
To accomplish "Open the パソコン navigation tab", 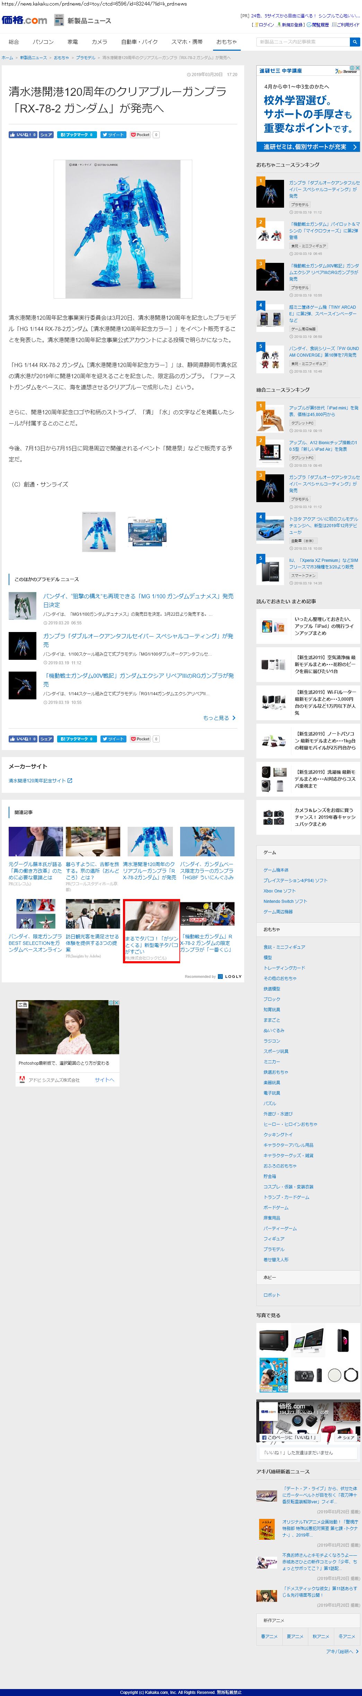I will (43, 41).
